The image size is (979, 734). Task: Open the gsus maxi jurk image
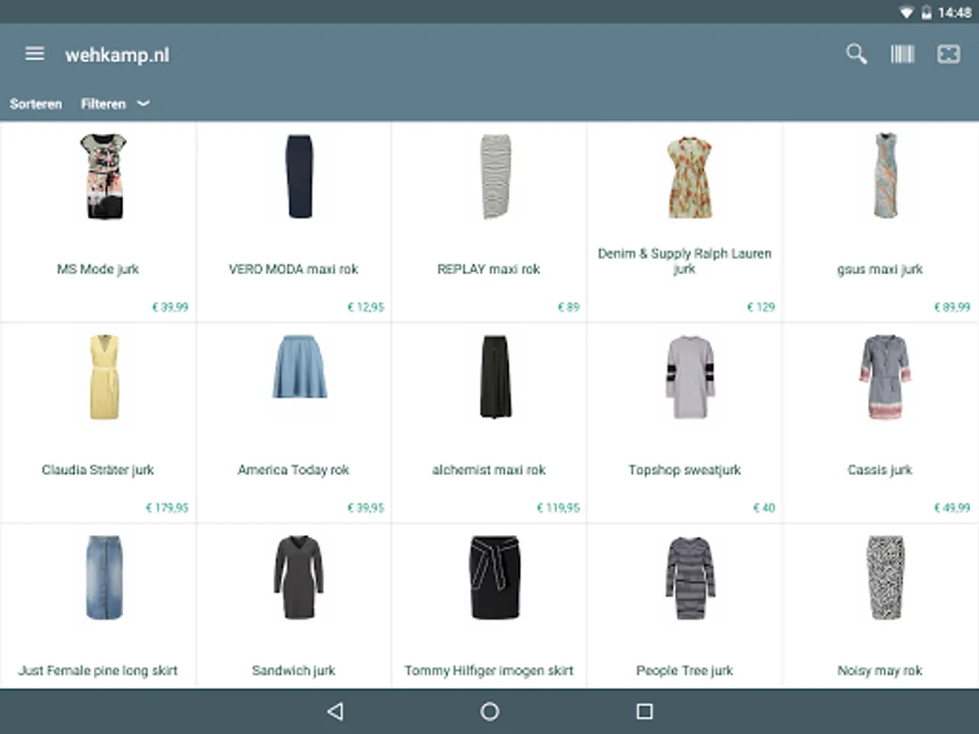[x=885, y=175]
